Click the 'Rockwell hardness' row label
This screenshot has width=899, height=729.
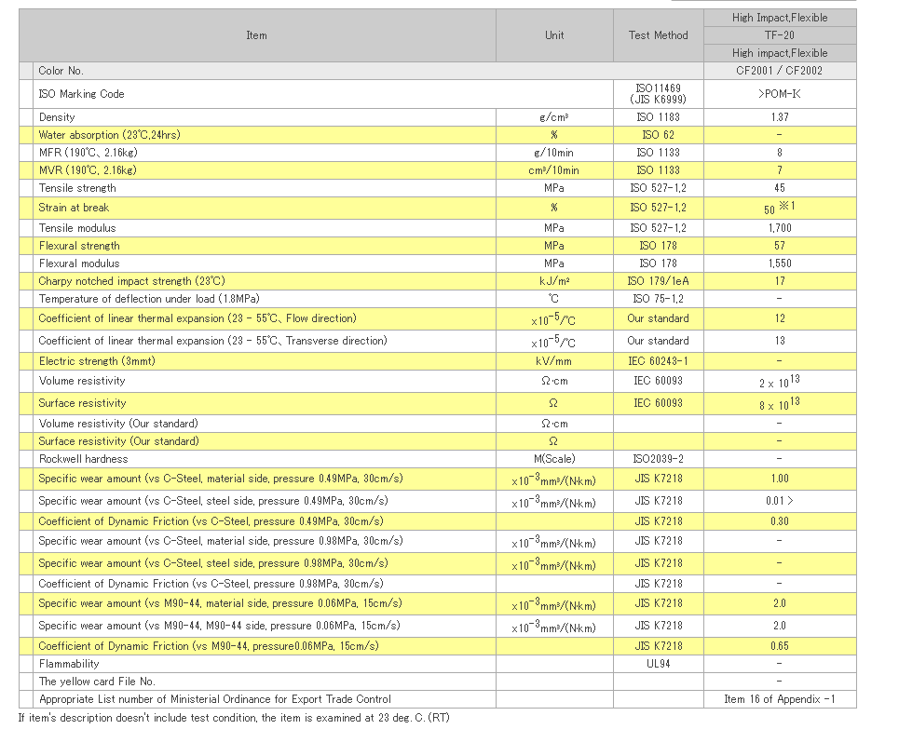pyautogui.click(x=84, y=460)
